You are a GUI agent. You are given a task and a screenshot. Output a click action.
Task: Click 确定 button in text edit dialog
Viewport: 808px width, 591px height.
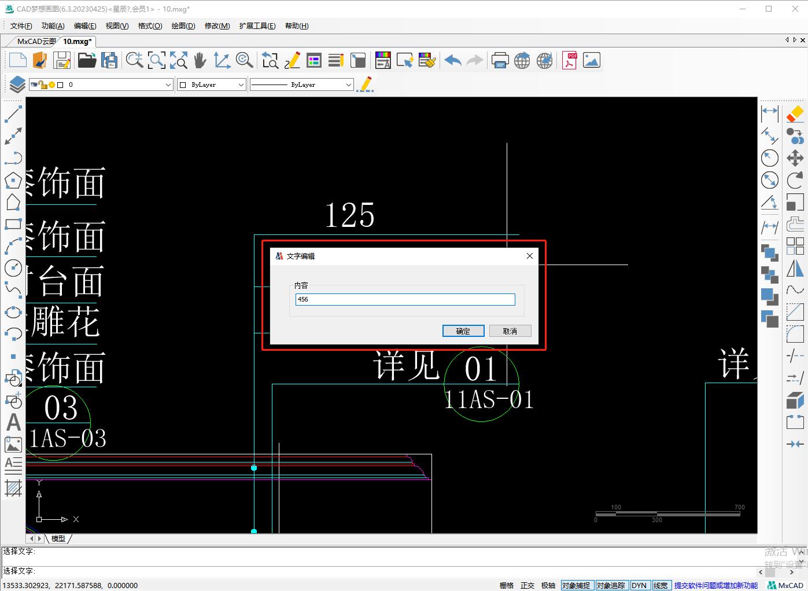463,331
